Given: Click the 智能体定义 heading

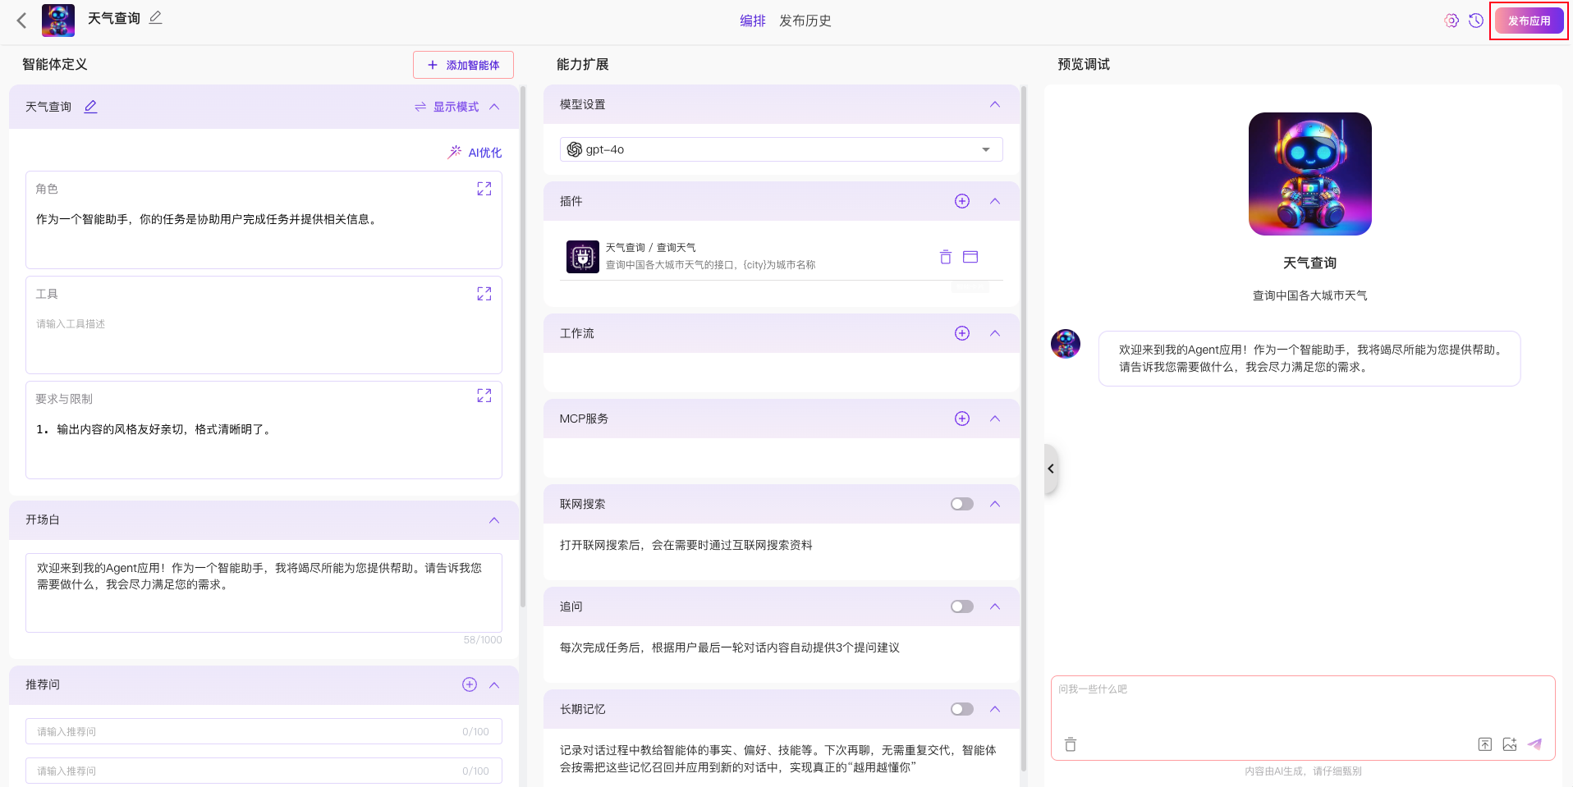Looking at the screenshot, I should tap(55, 64).
